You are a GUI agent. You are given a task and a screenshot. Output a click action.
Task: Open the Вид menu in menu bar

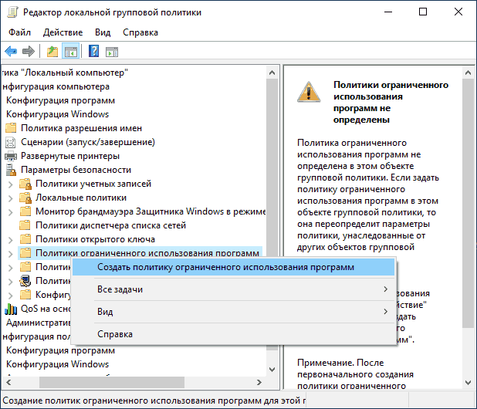pyautogui.click(x=103, y=32)
